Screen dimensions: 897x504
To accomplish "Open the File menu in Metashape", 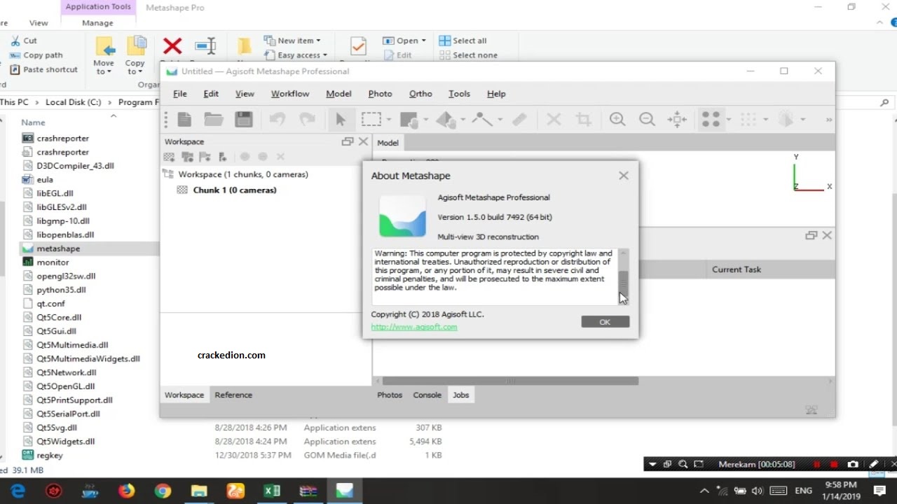I will coord(180,94).
